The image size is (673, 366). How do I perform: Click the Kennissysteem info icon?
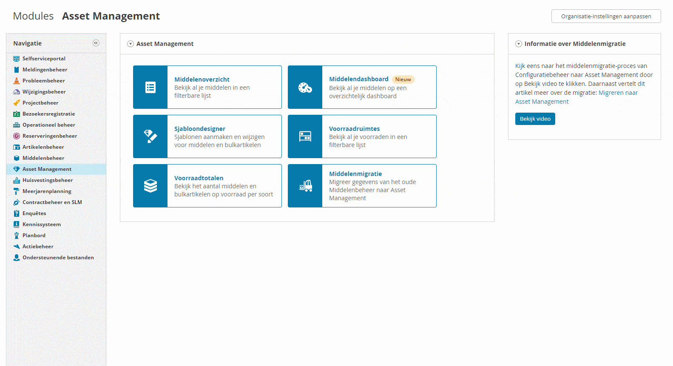pyautogui.click(x=17, y=224)
